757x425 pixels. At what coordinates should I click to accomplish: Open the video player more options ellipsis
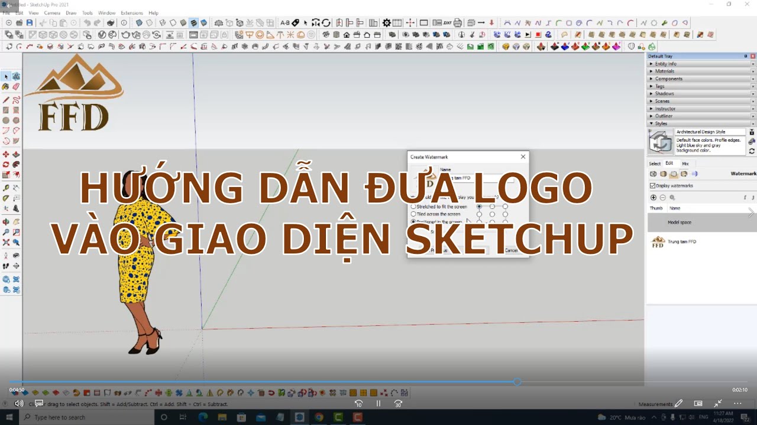pyautogui.click(x=737, y=403)
